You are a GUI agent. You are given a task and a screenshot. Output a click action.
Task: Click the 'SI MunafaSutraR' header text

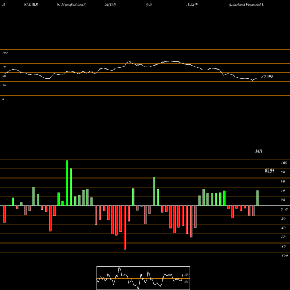[71, 5]
